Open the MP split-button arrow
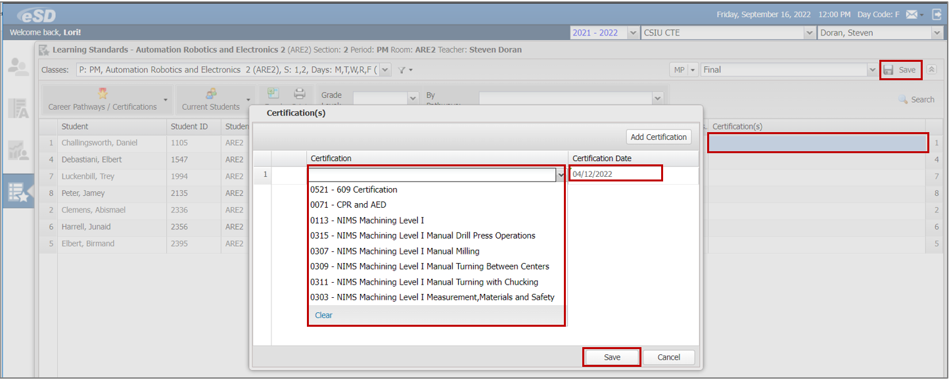 [x=693, y=70]
